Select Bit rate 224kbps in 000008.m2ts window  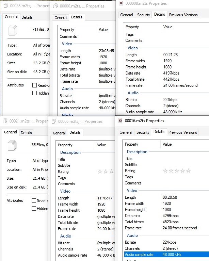click(170, 100)
